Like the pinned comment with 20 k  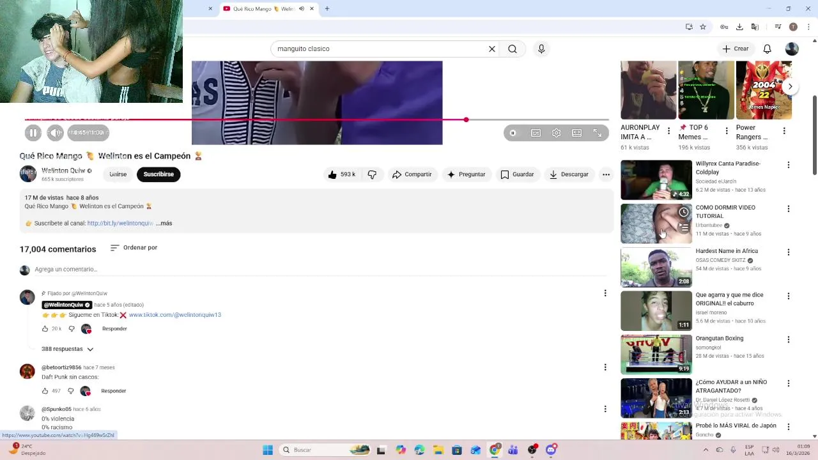click(x=45, y=329)
